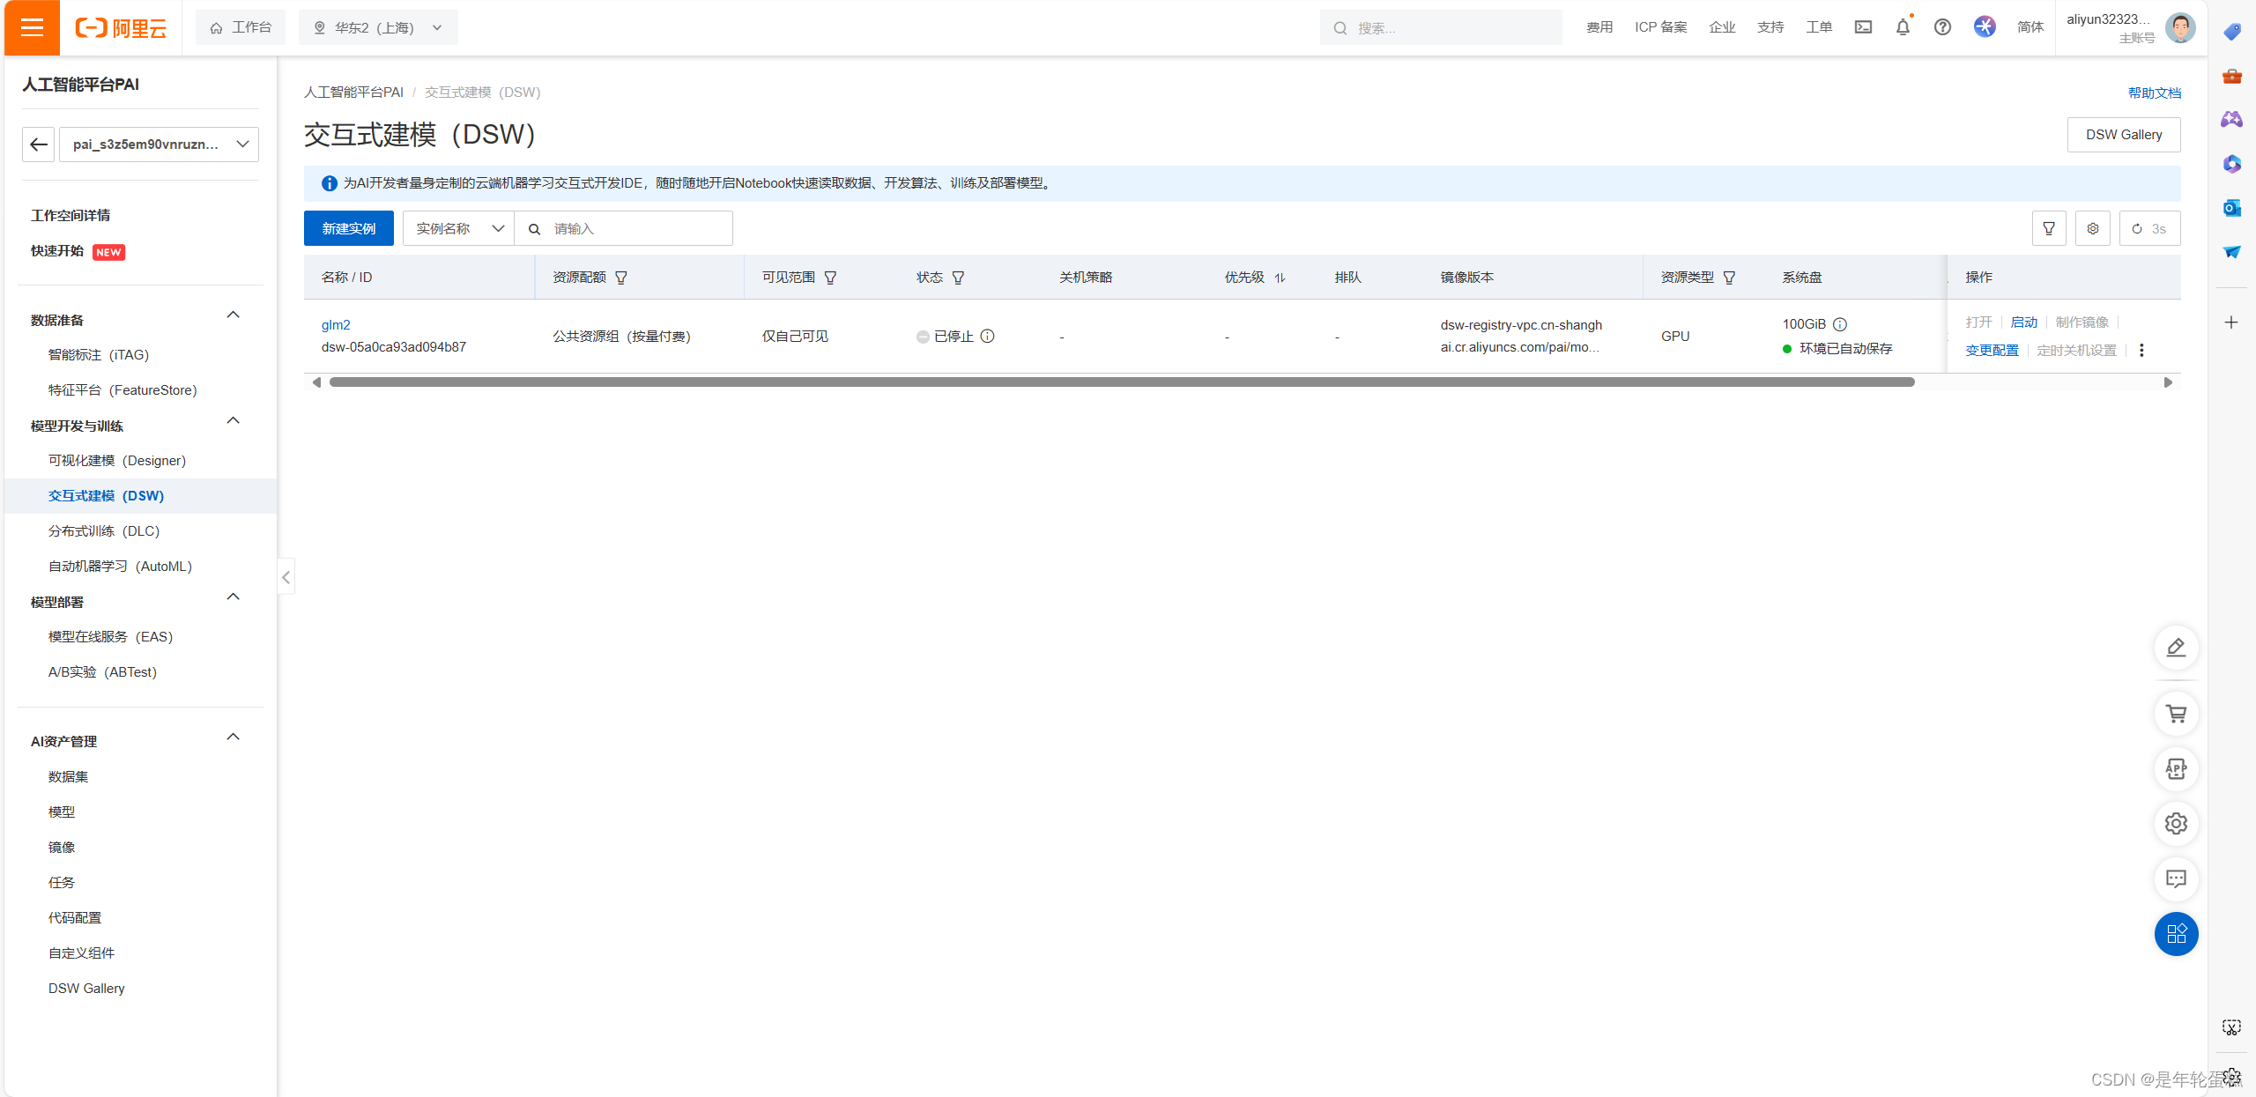Open the 帮助文档 link
The height and width of the screenshot is (1097, 2256).
(x=2155, y=93)
